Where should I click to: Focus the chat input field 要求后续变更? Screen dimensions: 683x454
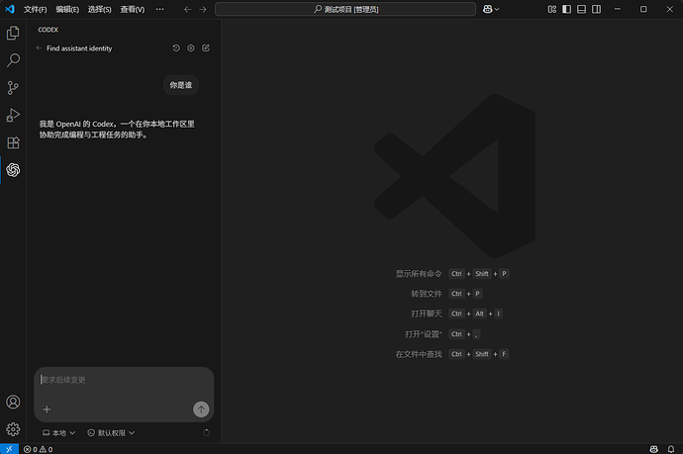click(x=124, y=380)
